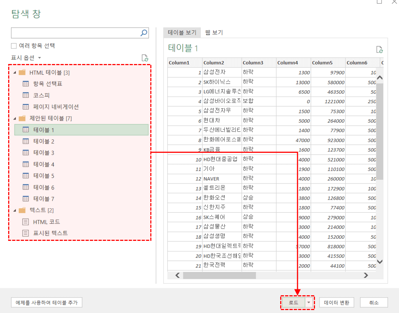Click the 취소 button
399x313 pixels.
point(374,302)
